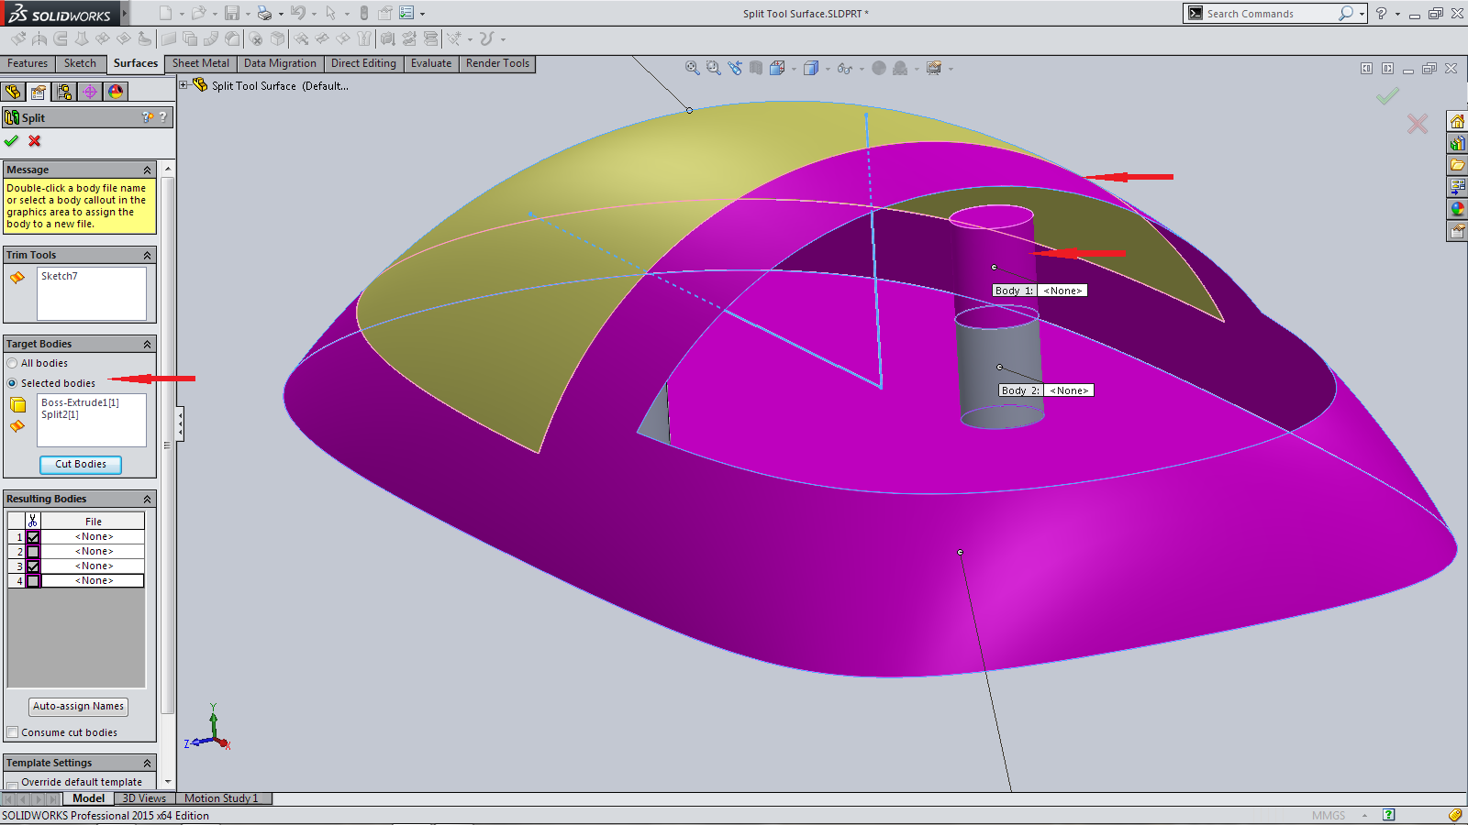Screen dimensions: 1468x825
Task: Open the SolidWorks Resources home icon
Action: [x=1457, y=121]
